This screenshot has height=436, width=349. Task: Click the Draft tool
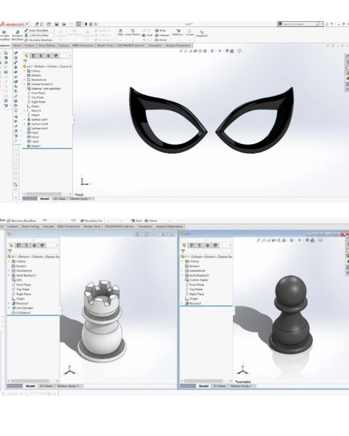[x=148, y=35]
